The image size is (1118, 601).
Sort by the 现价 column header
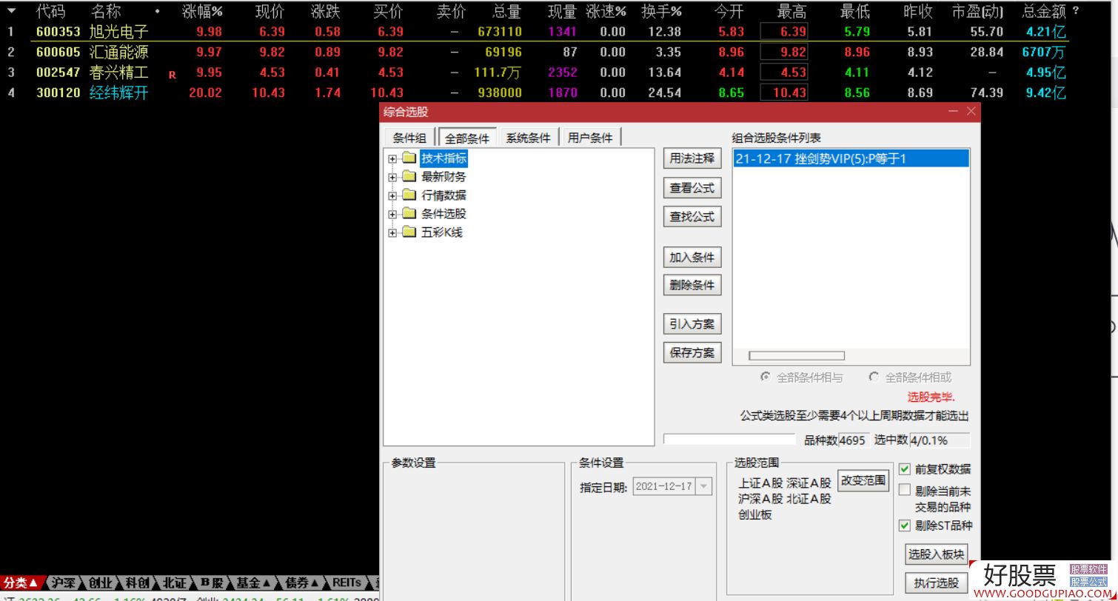(270, 12)
